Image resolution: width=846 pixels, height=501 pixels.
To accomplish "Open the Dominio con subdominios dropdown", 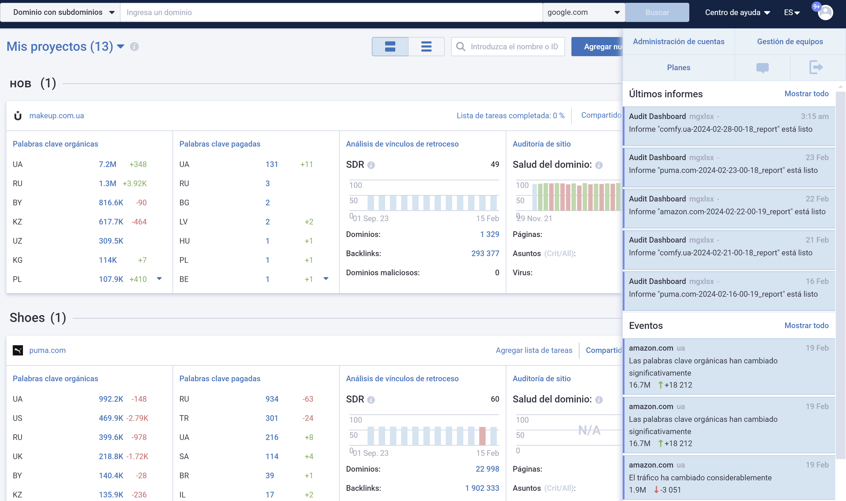I will coord(63,13).
